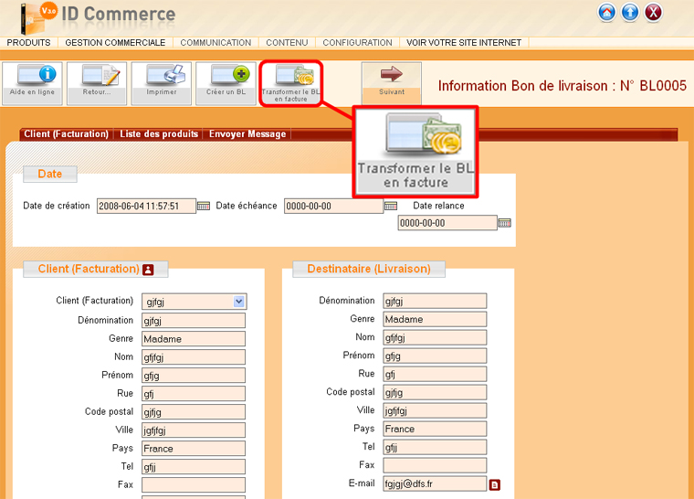Click E-mail field with fgjgj@dfs.fr
The image size is (694, 499).
(x=435, y=483)
